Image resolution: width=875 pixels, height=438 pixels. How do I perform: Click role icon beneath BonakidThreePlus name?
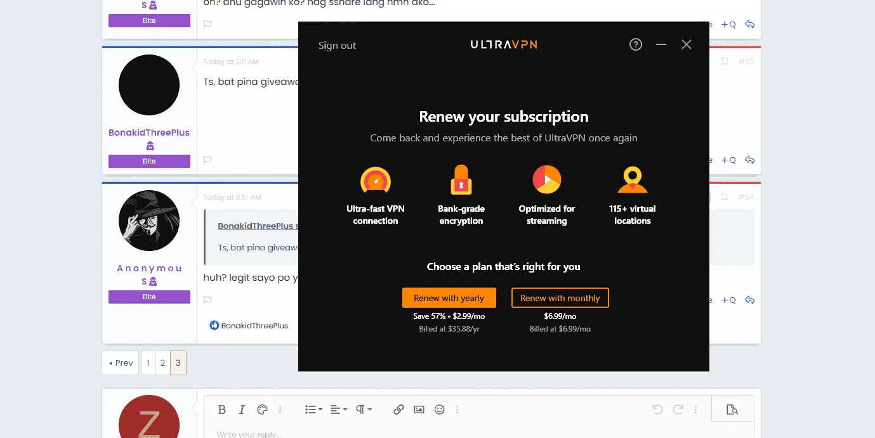[150, 146]
